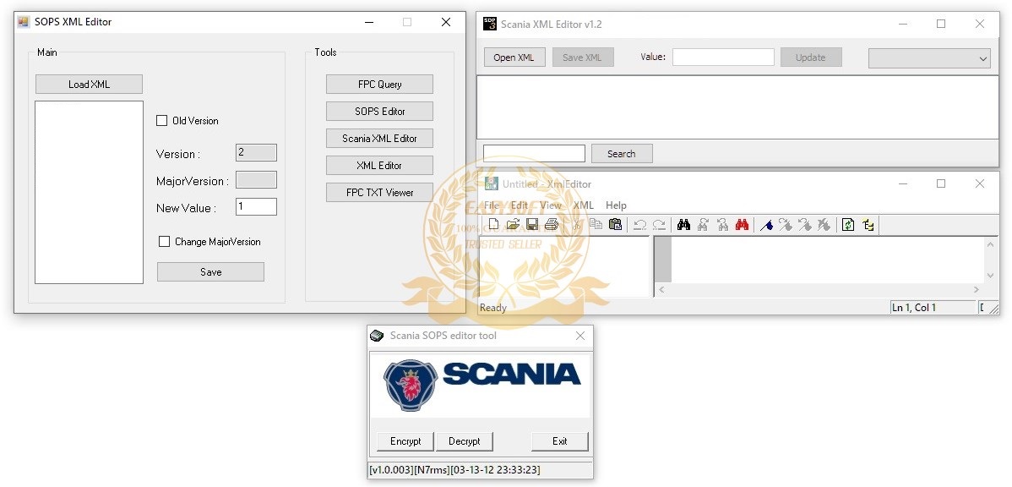The image size is (1012, 487).
Task: Click green refresh document icon in XmlEditor
Action: pos(848,225)
